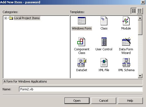
Task: Switch to small icons list view
Action: (x=140, y=11)
